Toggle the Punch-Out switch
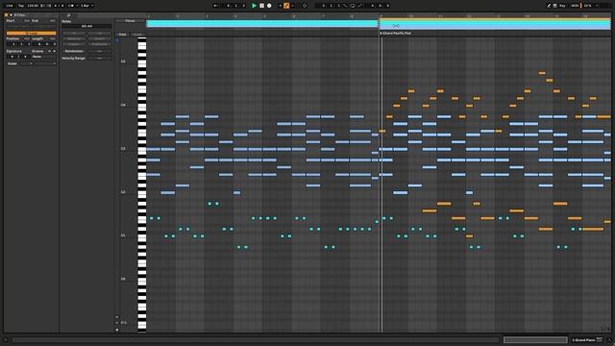615x346 pixels. pyautogui.click(x=359, y=6)
